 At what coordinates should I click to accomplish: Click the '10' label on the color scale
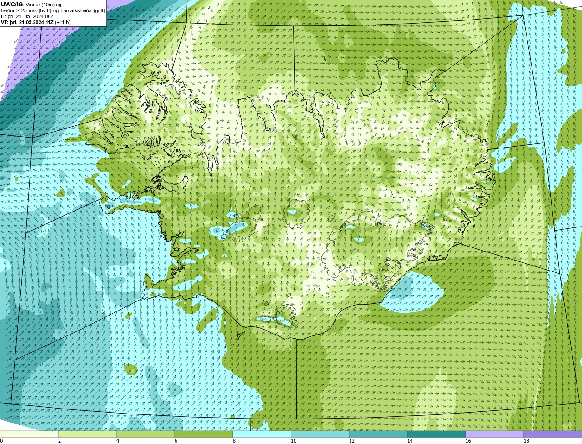tap(294, 441)
